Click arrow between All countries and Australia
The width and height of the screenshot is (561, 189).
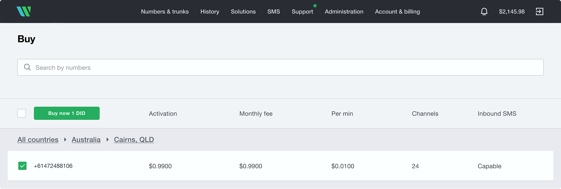(65, 139)
